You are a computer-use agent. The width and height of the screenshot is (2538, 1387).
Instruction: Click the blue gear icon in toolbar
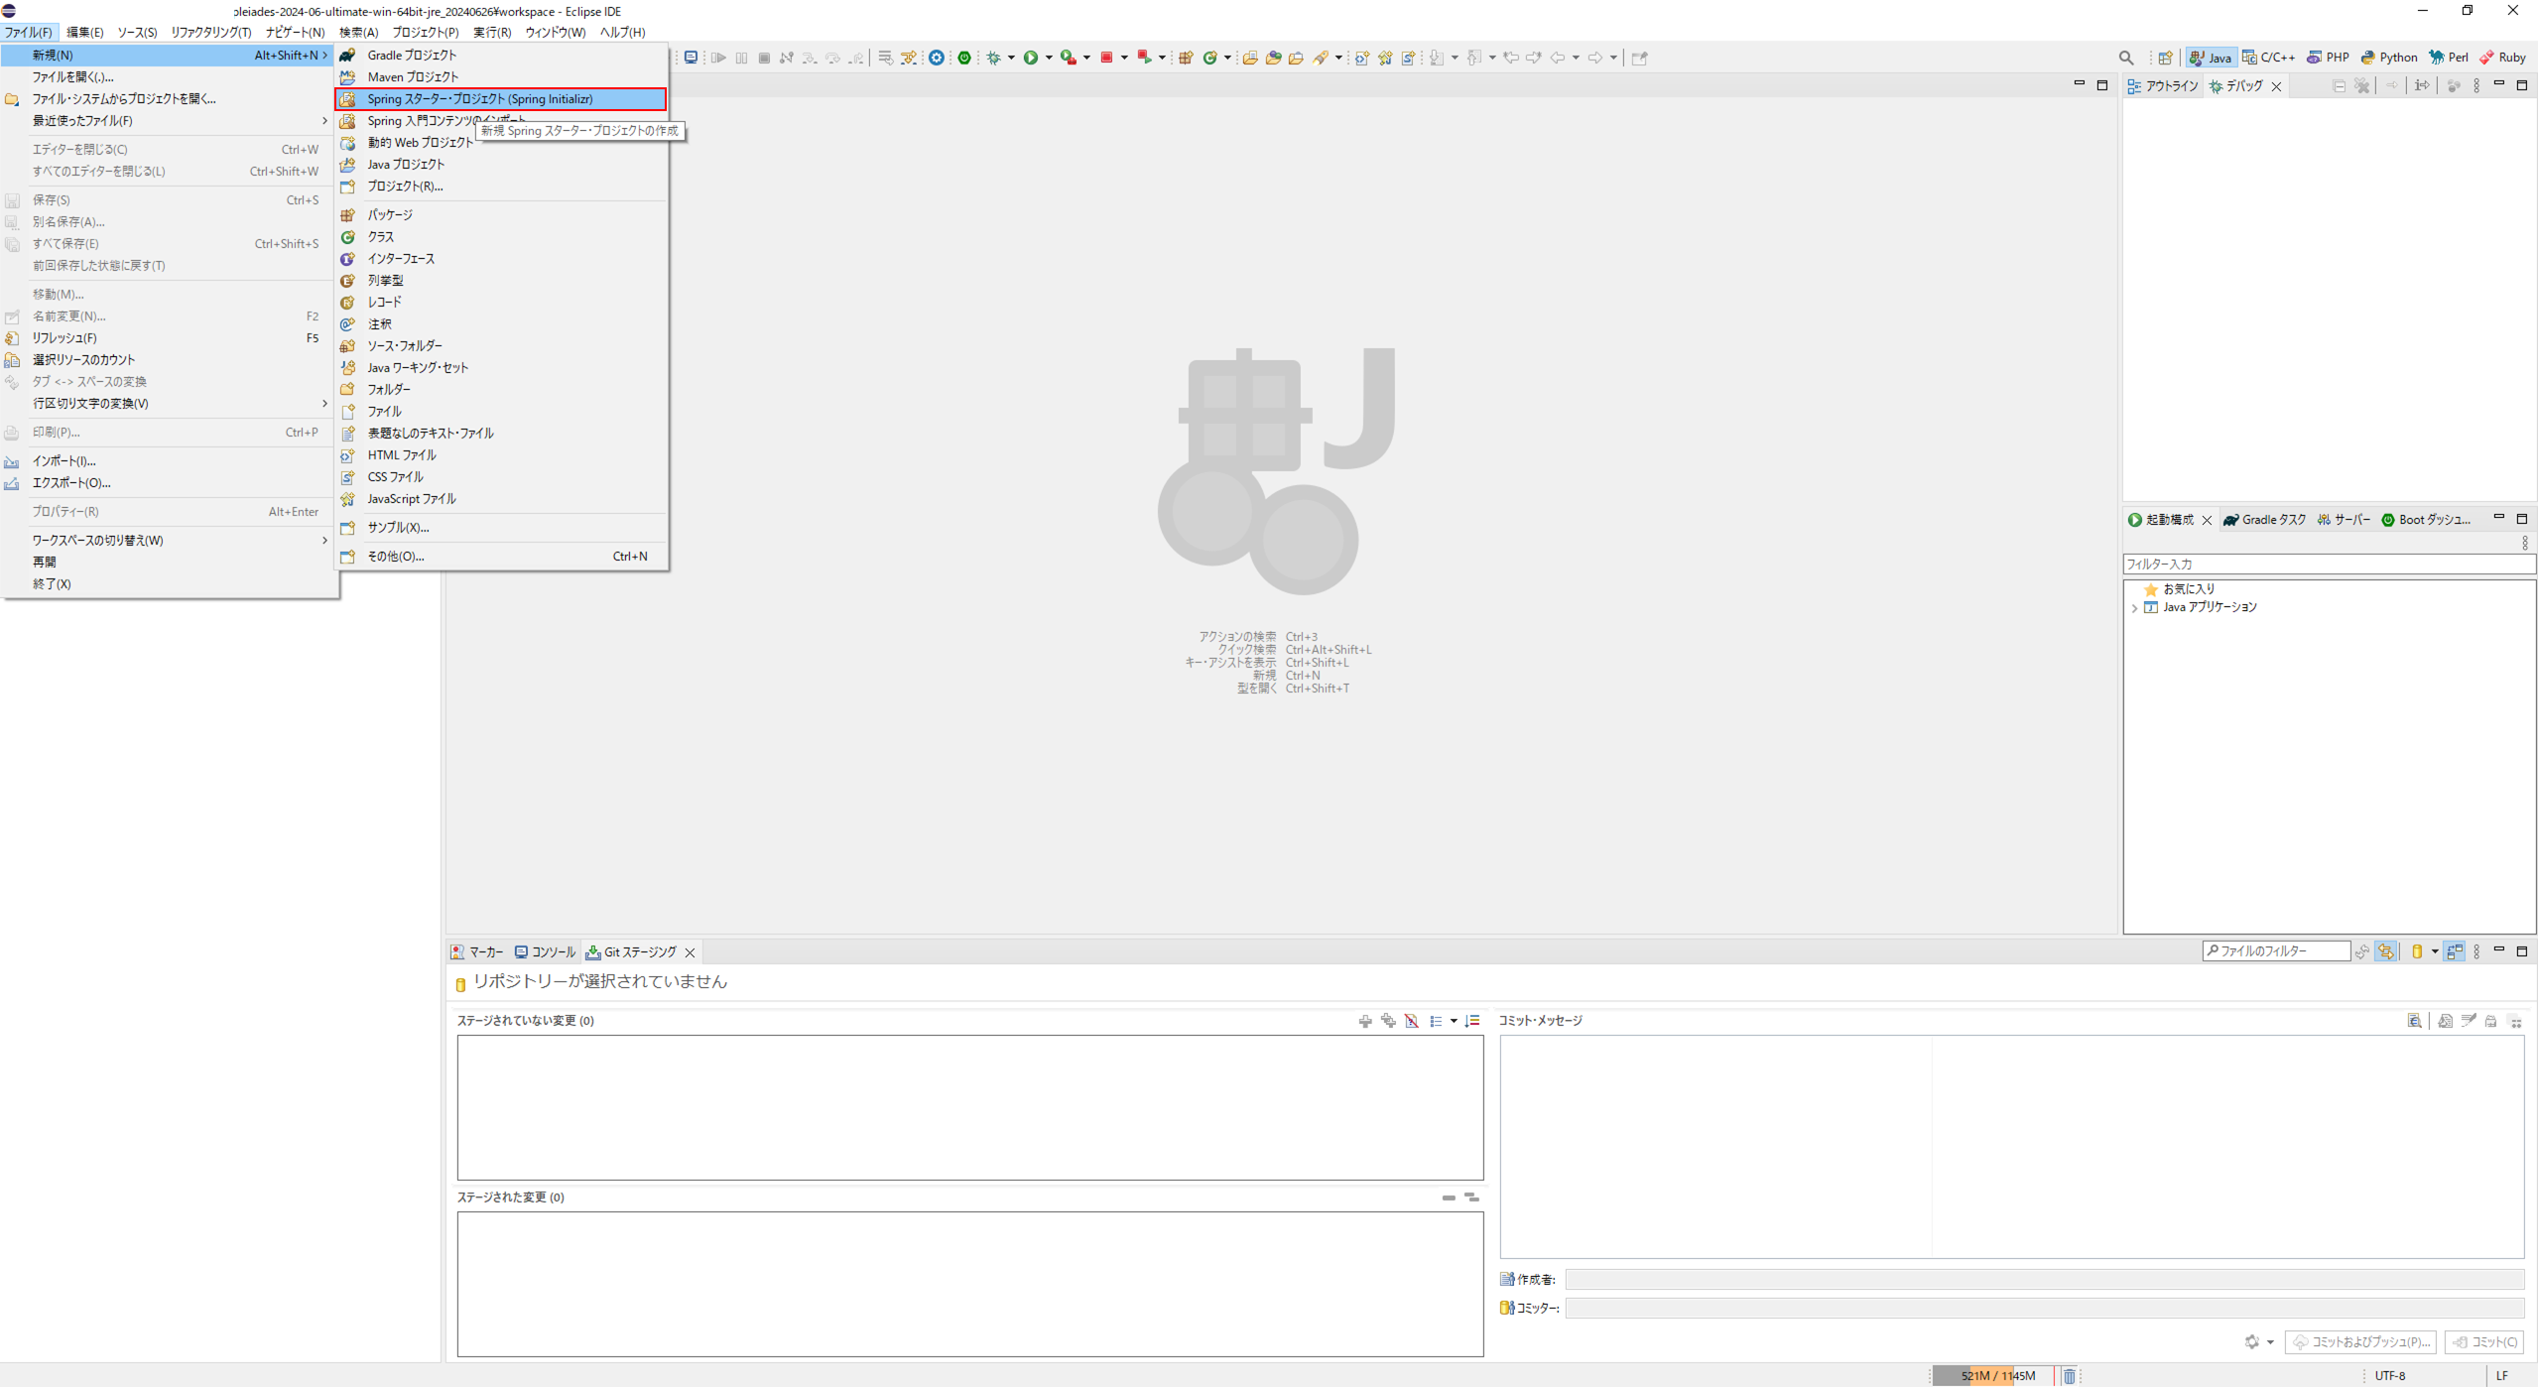coord(936,58)
